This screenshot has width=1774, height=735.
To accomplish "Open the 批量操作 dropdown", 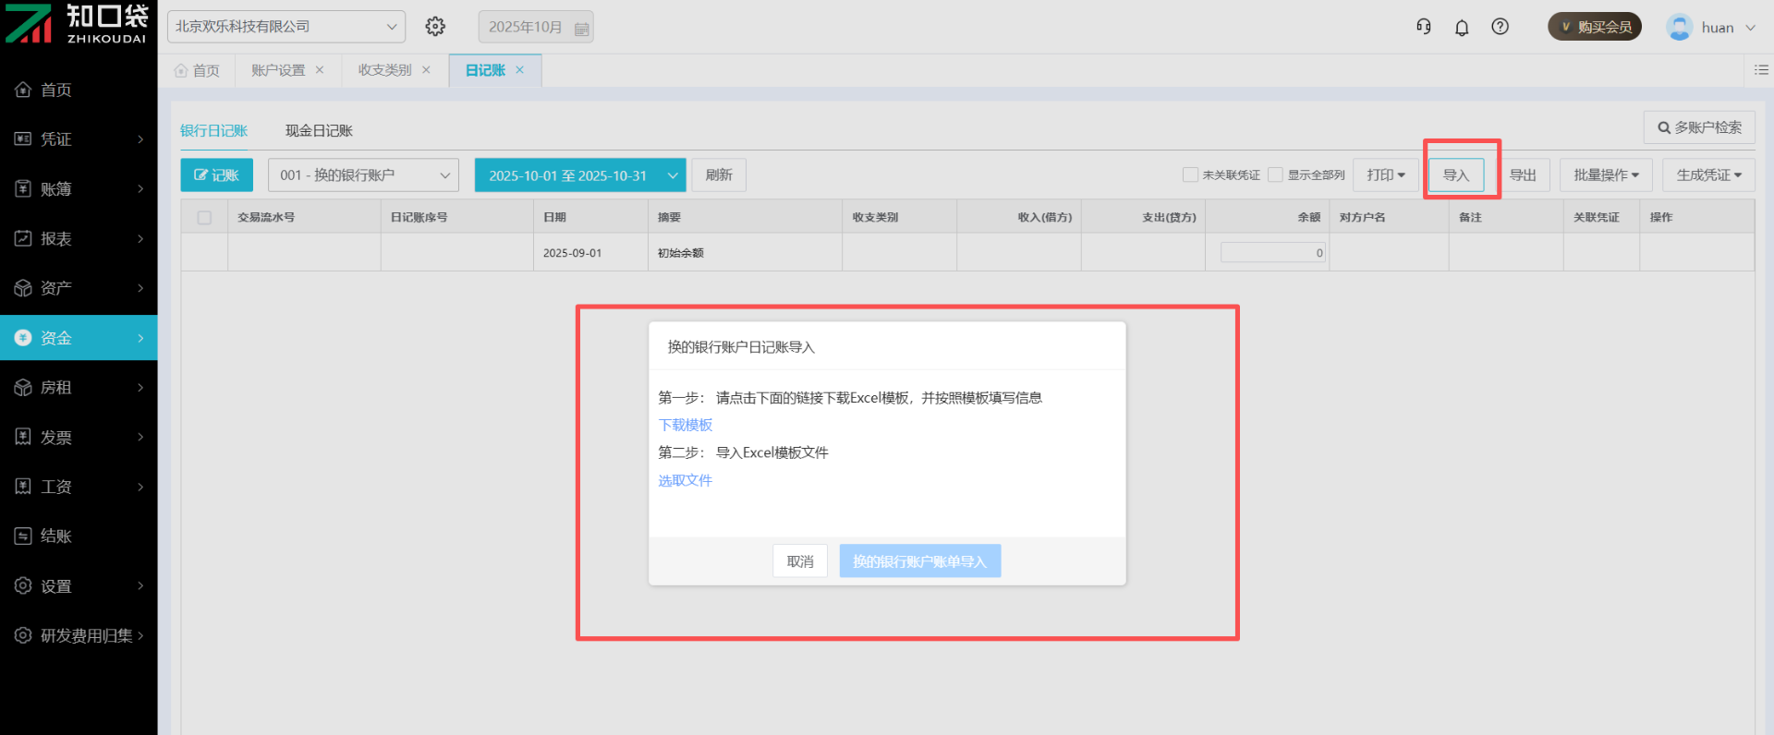I will coord(1606,175).
